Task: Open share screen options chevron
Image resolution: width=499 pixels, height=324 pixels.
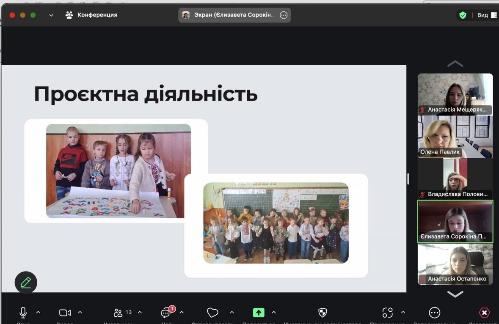Action: [x=273, y=313]
